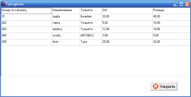
Task: Click the 'Белебей' cell
Action: (91, 17)
